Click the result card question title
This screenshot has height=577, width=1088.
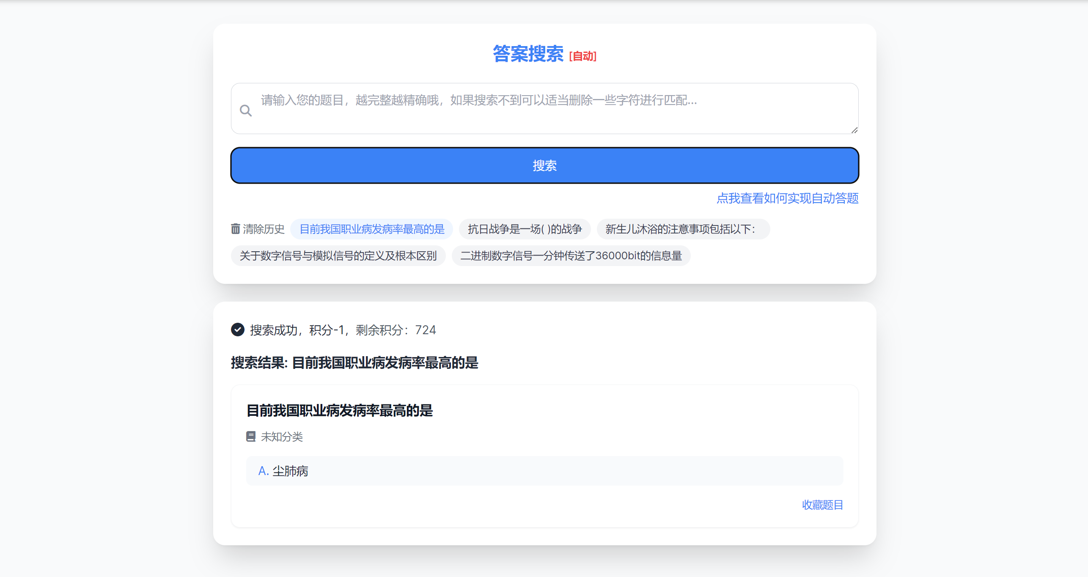tap(340, 411)
